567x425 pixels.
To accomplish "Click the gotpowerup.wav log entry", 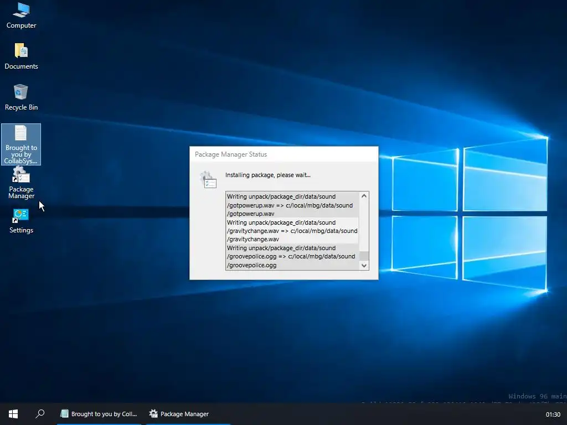I will point(292,205).
